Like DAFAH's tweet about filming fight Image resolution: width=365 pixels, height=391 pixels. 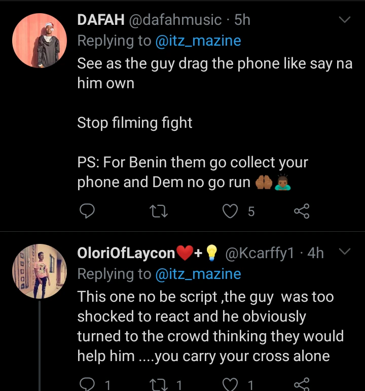(231, 211)
